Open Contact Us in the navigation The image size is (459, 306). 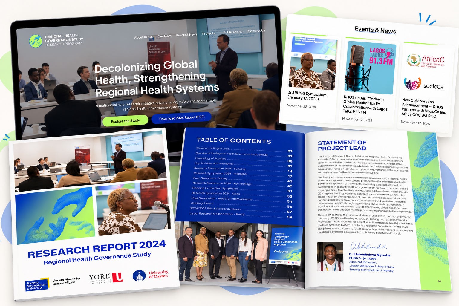(256, 31)
